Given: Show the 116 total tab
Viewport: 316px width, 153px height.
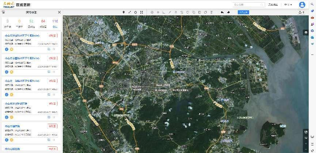Looking at the screenshot, I should tap(55, 23).
